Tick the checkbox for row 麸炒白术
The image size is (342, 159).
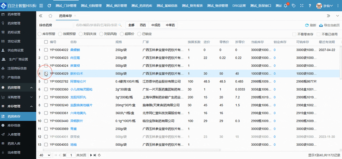tap(46, 74)
